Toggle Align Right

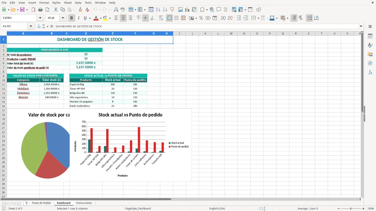pyautogui.click(x=130, y=18)
